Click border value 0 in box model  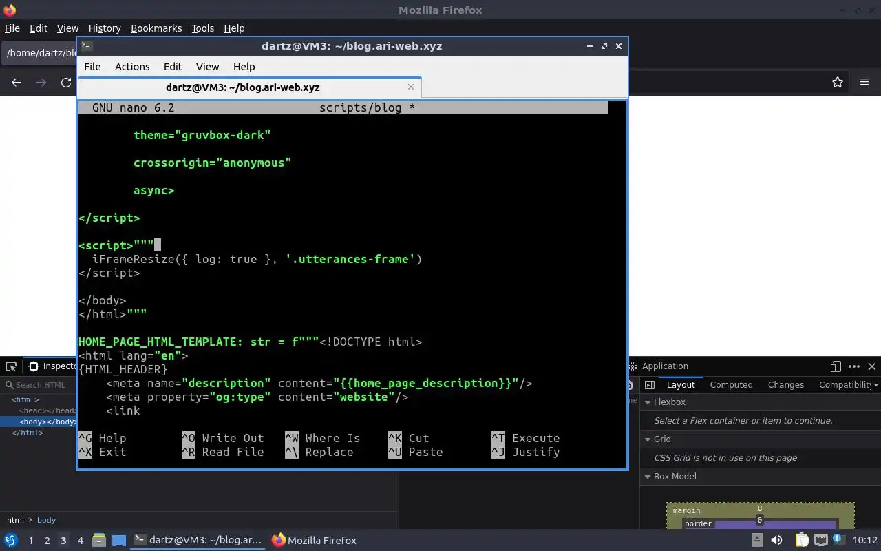(760, 520)
